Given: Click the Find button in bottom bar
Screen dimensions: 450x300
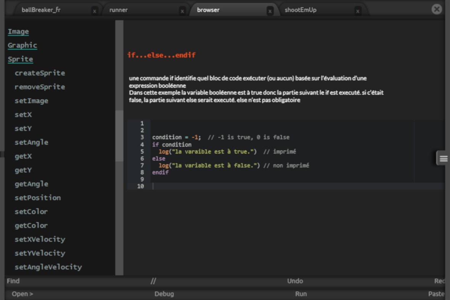Looking at the screenshot, I should [13, 281].
